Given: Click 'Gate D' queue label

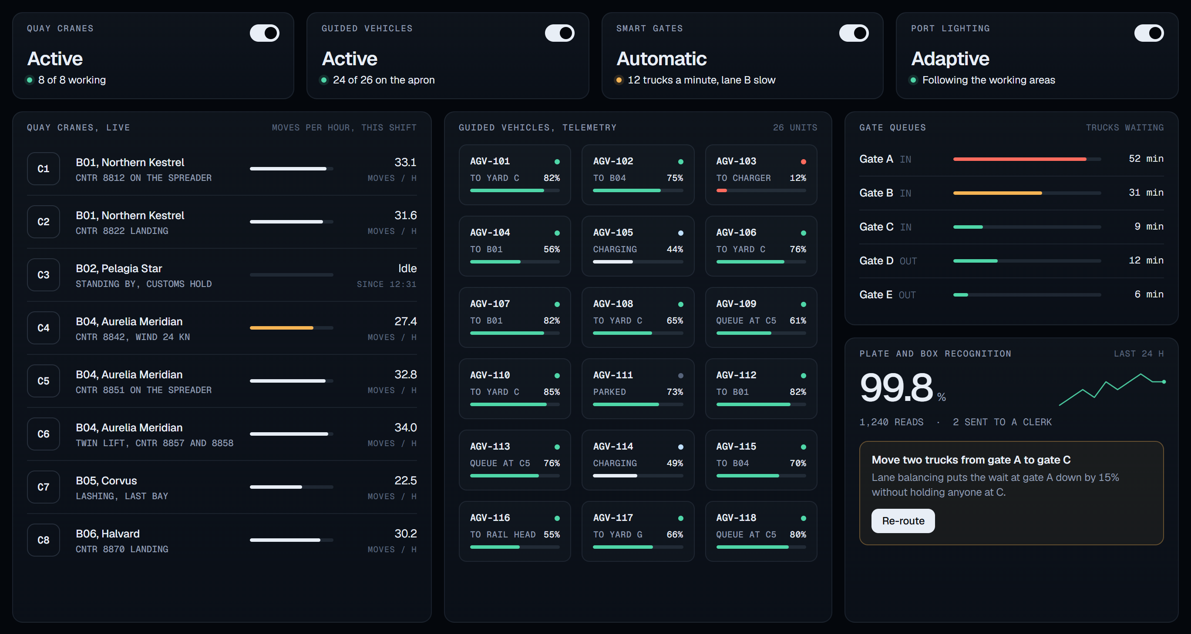Looking at the screenshot, I should 876,261.
